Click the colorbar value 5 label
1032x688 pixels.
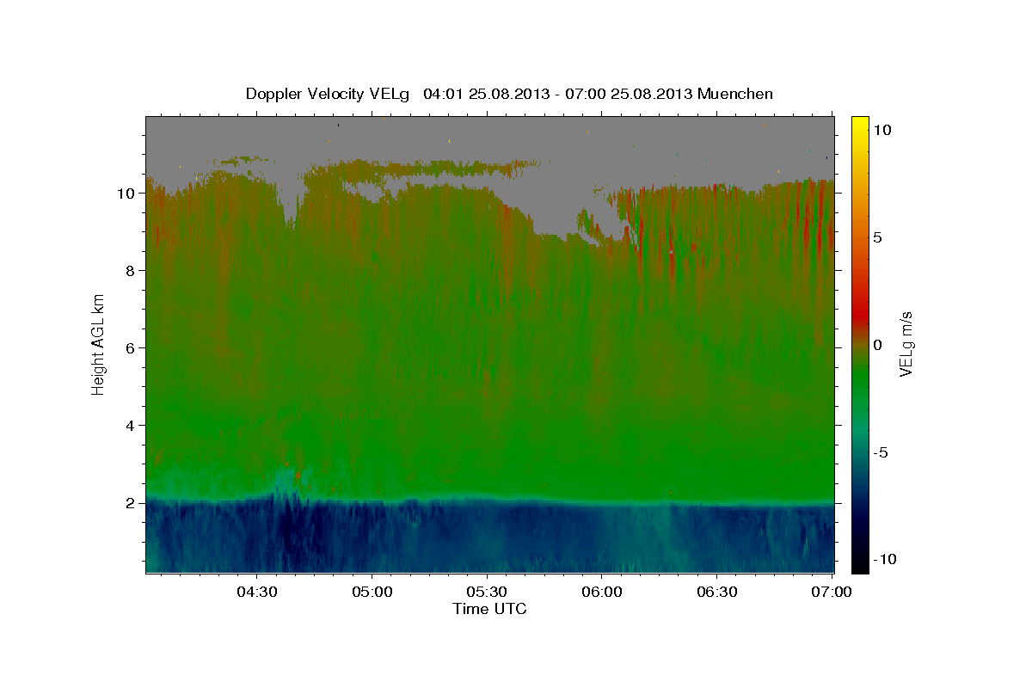tap(877, 237)
